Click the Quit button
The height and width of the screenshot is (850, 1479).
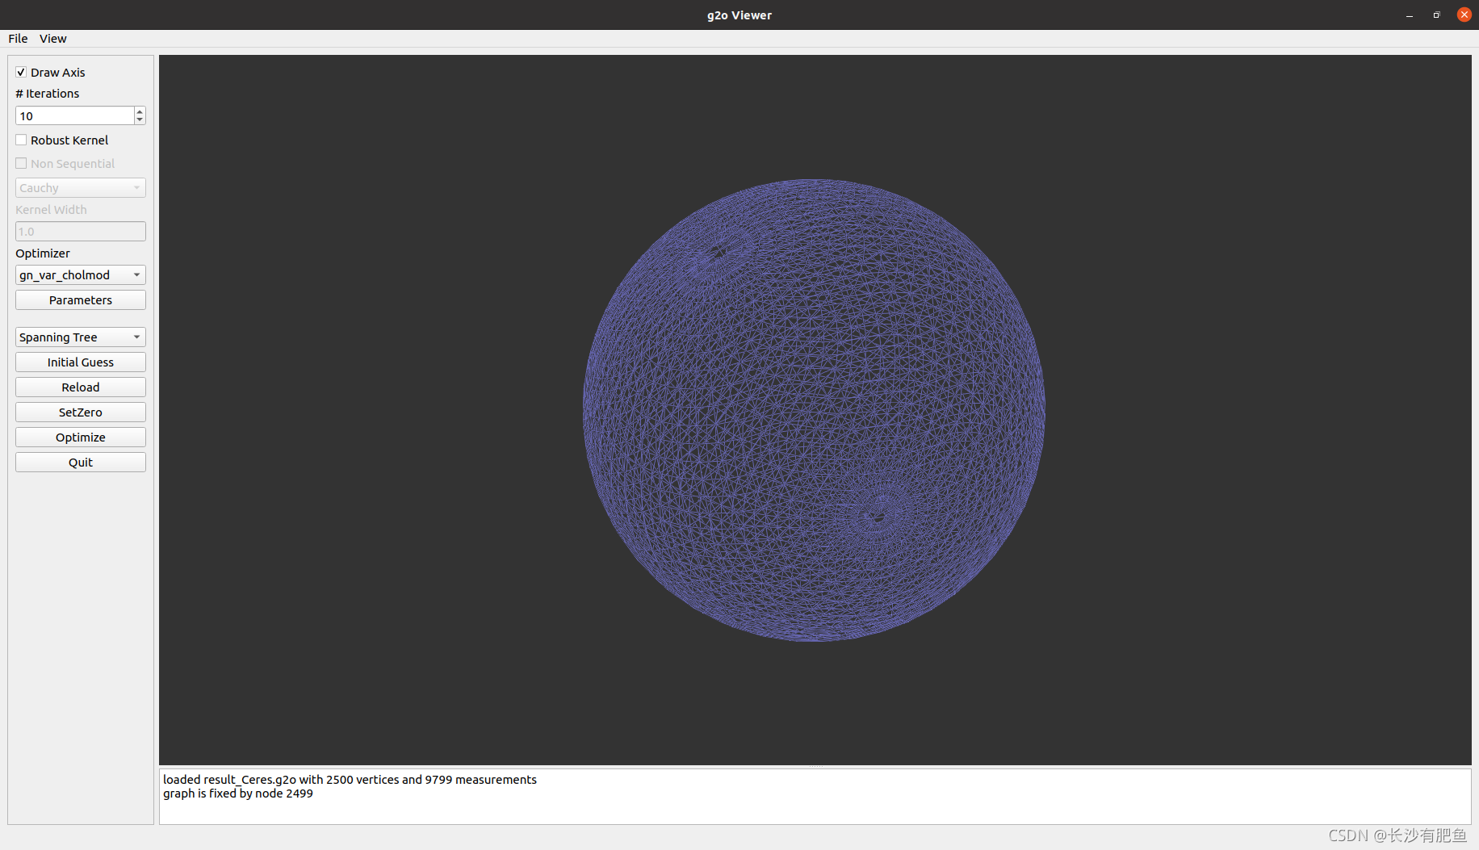coord(81,463)
